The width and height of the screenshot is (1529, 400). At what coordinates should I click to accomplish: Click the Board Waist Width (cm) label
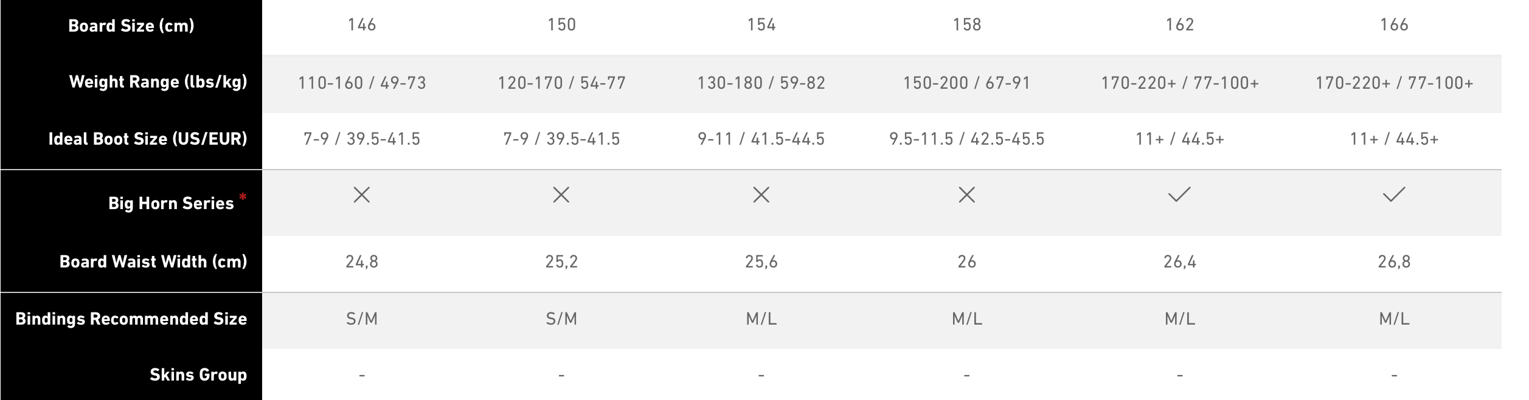coord(153,261)
